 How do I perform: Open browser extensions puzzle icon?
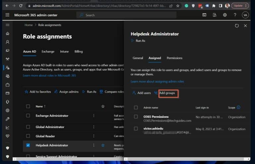point(214,6)
